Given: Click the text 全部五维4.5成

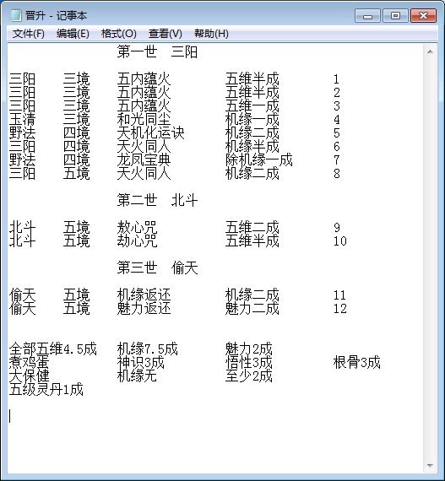Looking at the screenshot, I should (x=53, y=349).
